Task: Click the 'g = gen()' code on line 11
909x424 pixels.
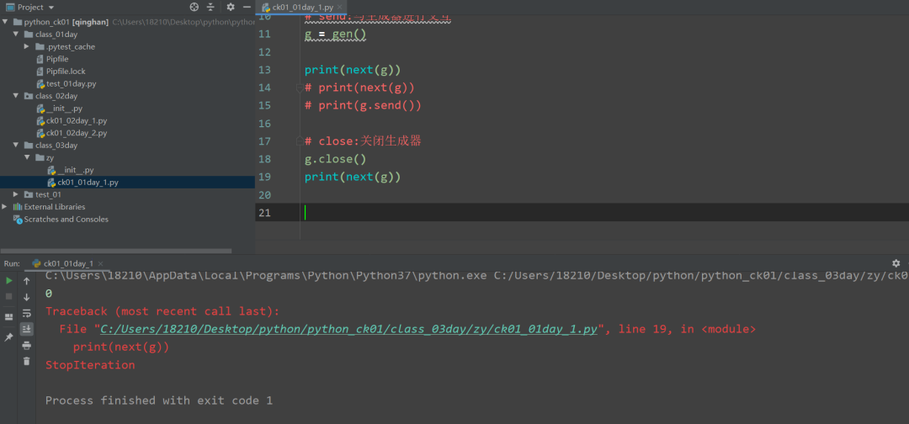Action: point(336,34)
